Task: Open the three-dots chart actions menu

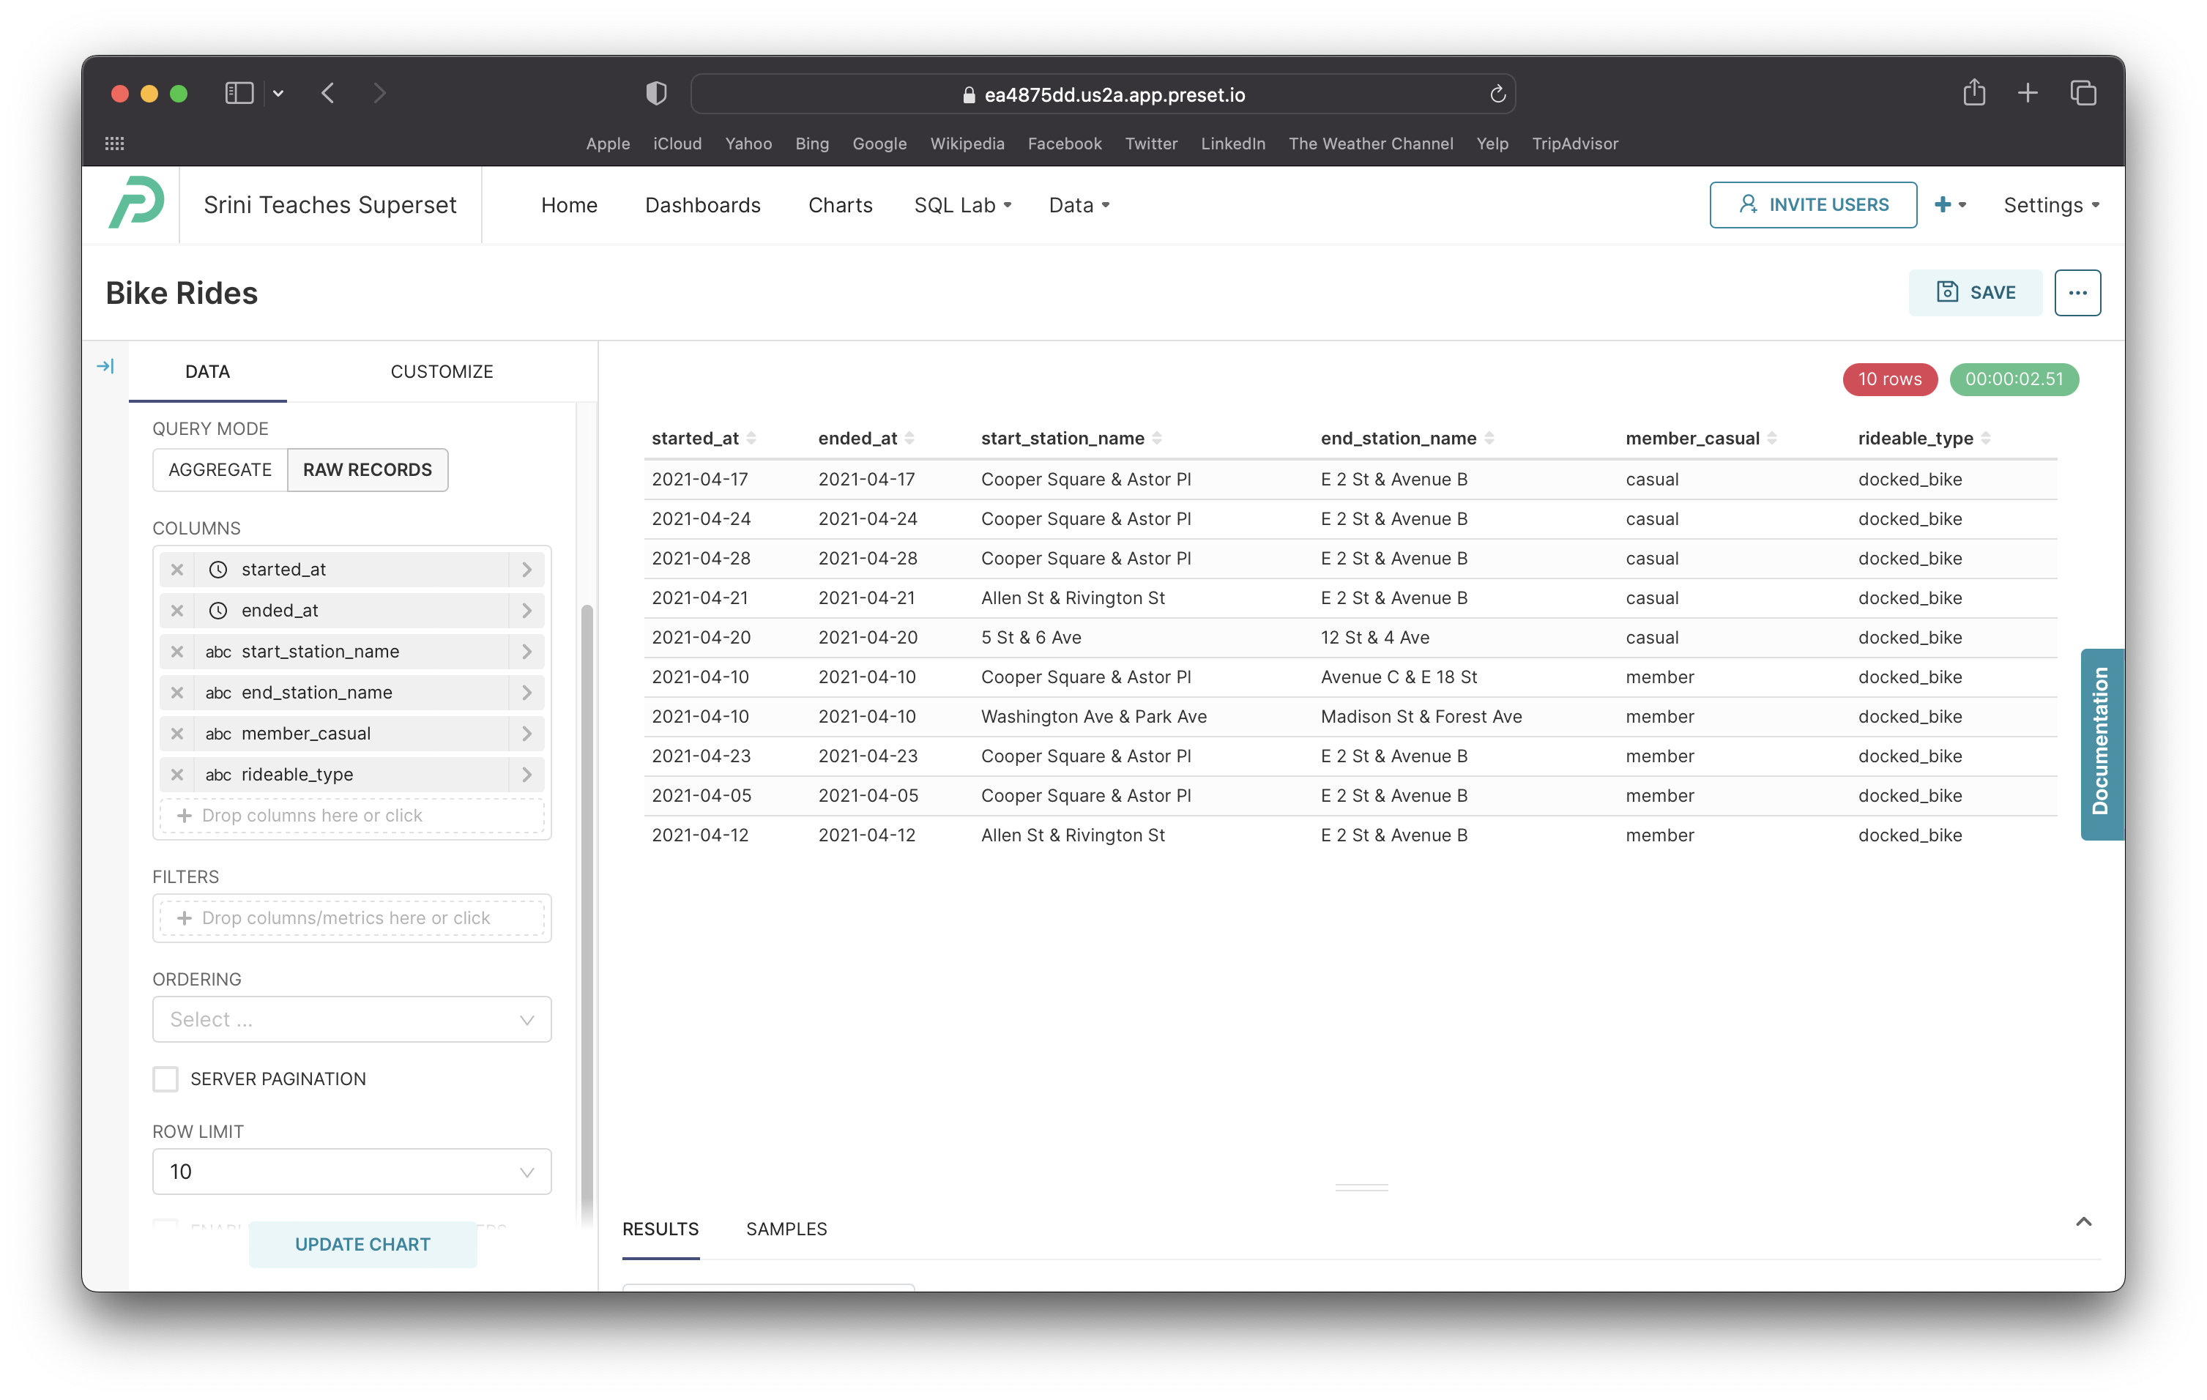Action: 2077,293
